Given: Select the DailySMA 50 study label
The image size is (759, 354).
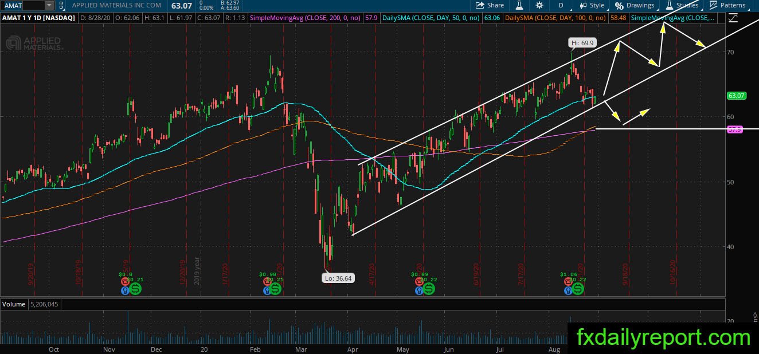Looking at the screenshot, I should point(432,18).
